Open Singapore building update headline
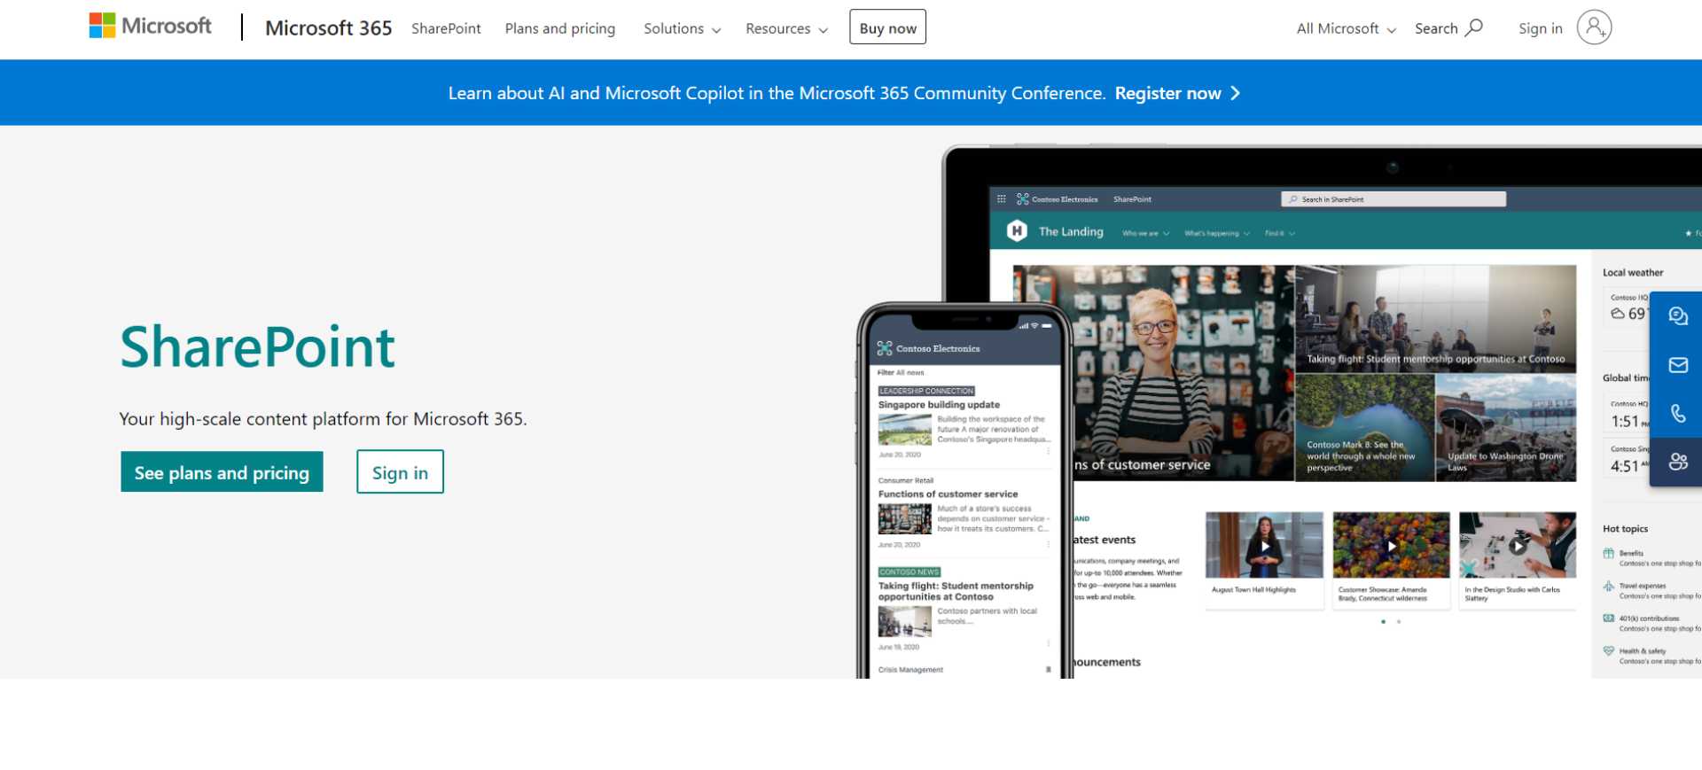Screen dimensions: 1702x770 click(939, 405)
